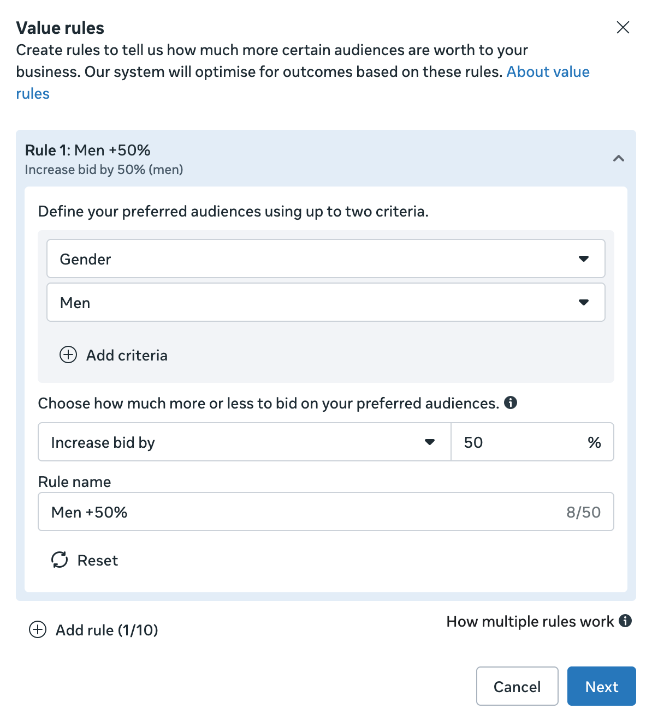Open the Increase bid by dropdown

(244, 442)
